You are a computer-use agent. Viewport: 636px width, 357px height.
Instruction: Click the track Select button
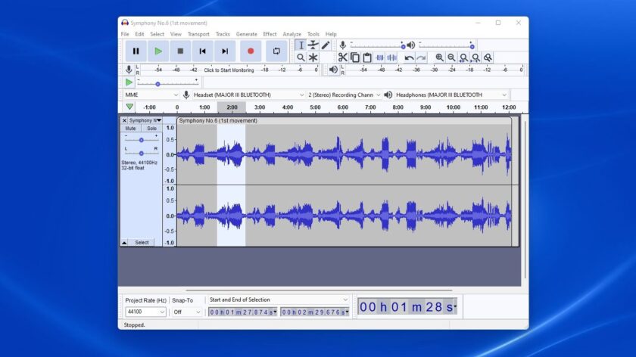[142, 242]
